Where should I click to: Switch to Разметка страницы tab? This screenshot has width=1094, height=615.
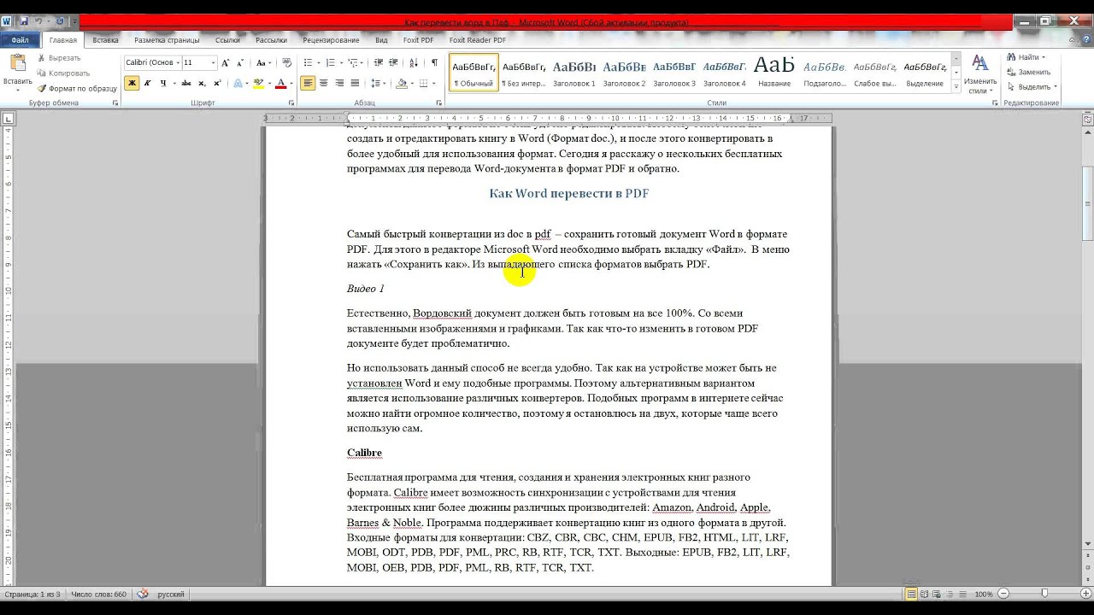(167, 40)
